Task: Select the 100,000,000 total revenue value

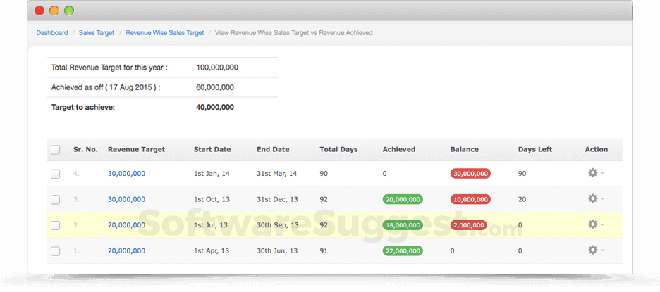Action: point(217,68)
